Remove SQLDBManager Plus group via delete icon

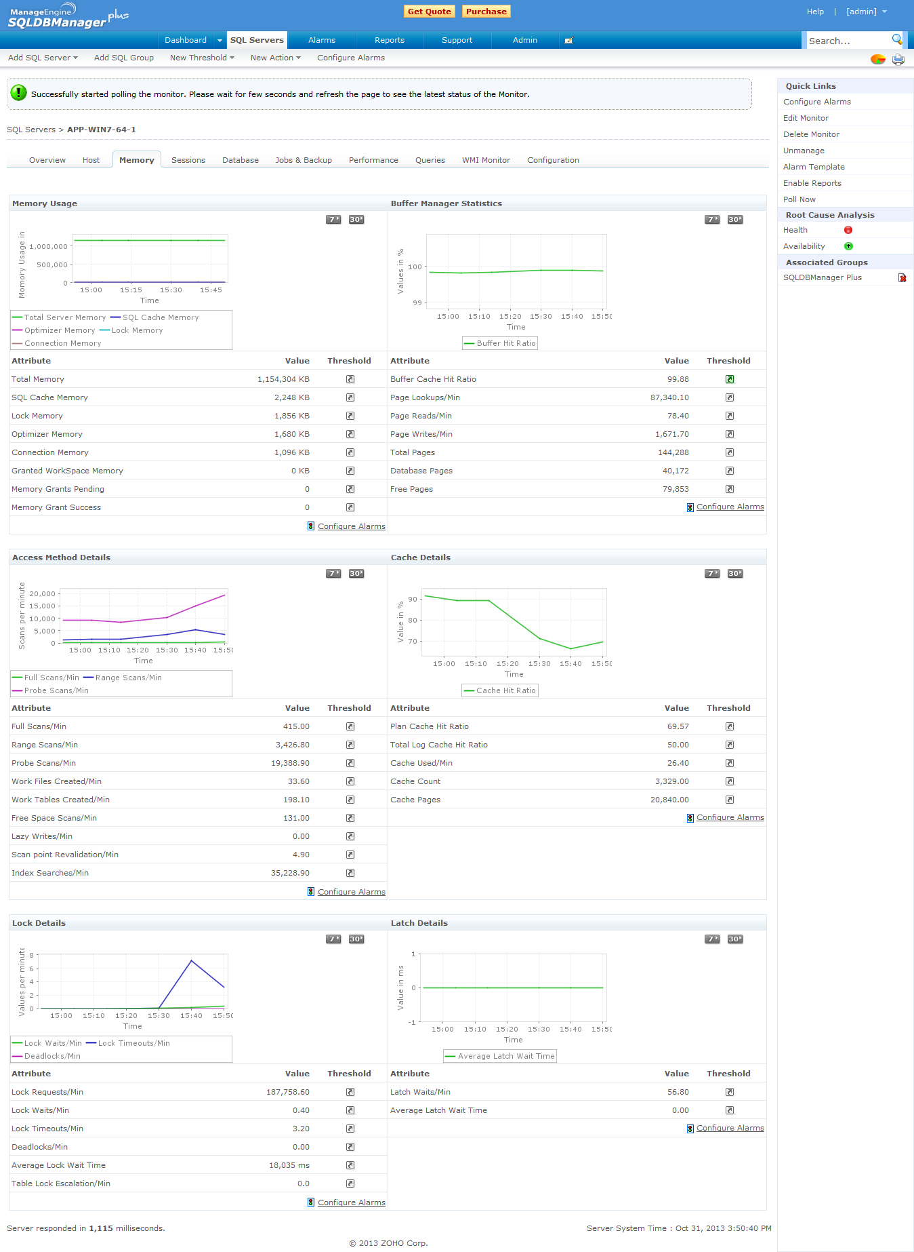click(902, 278)
